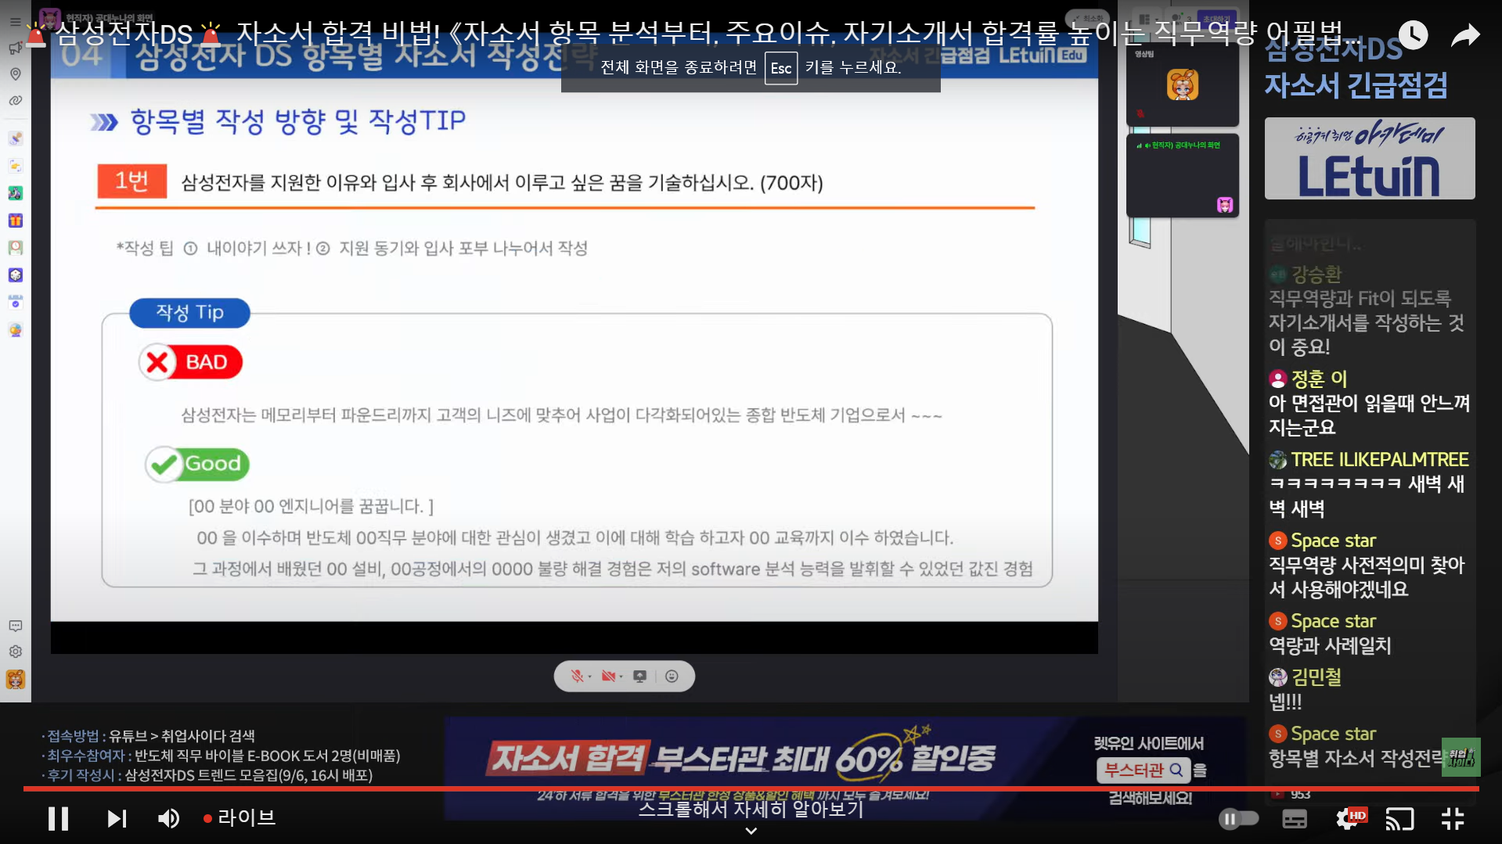The height and width of the screenshot is (844, 1502).
Task: Exit fullscreen mode
Action: (x=1453, y=818)
